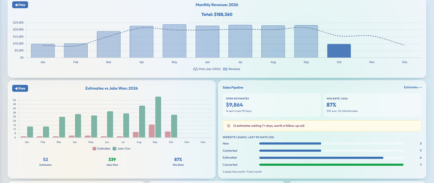Toggle pink Estimates legend swatch
The width and height of the screenshot is (434, 183).
coord(95,149)
